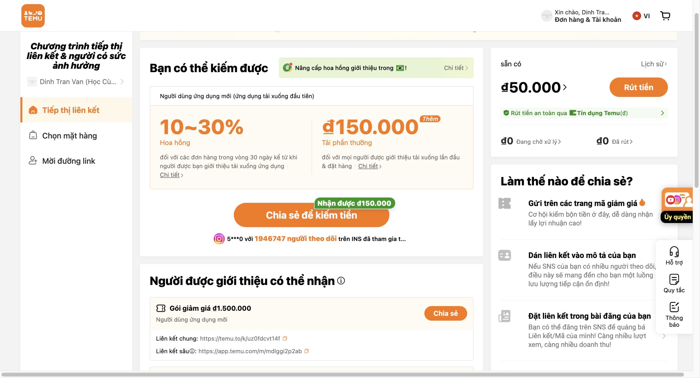Click coupon icon for Gửi trên các trang mã giảm giá
The width and height of the screenshot is (700, 378).
pos(504,203)
